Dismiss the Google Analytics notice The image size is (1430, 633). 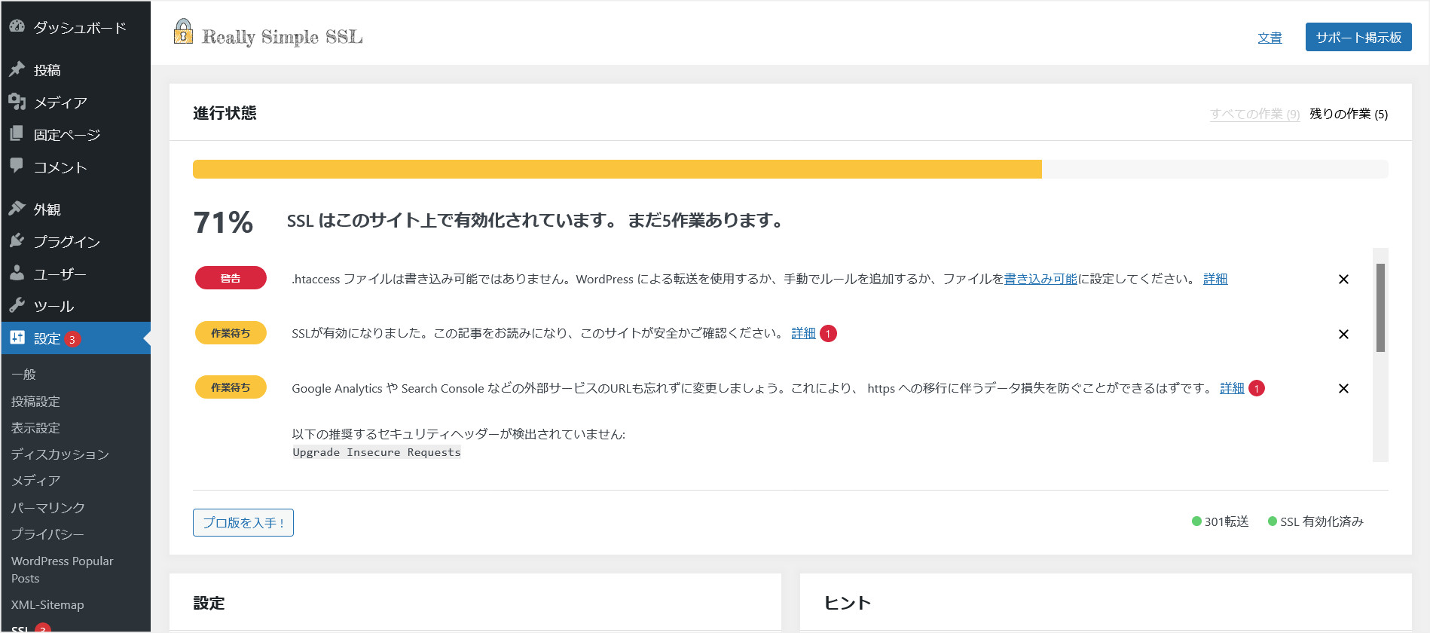[1343, 389]
